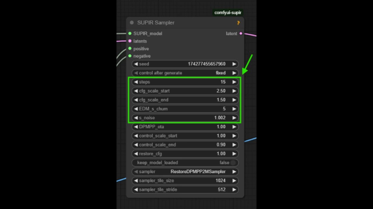Cycle control after generate with right arrow

point(234,73)
